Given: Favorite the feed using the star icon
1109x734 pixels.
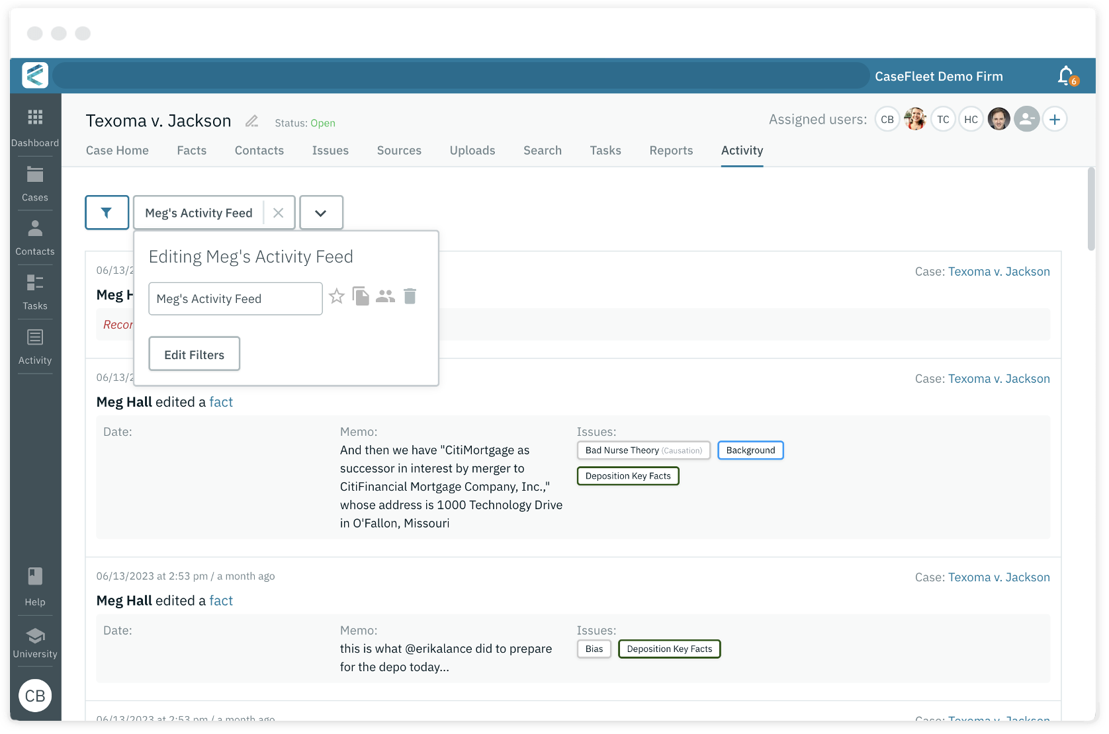Looking at the screenshot, I should tap(337, 296).
